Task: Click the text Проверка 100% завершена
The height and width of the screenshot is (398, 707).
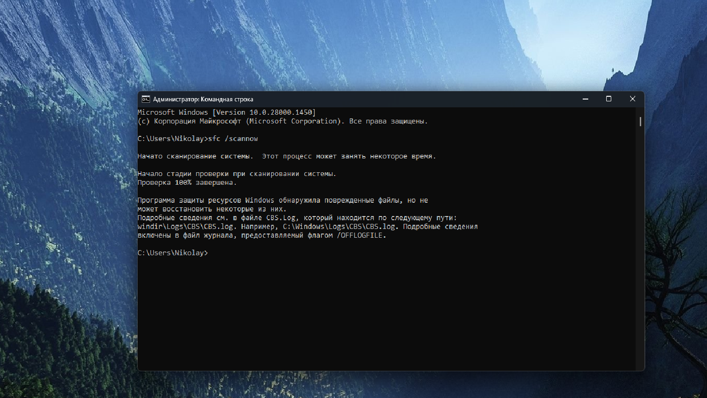Action: coord(187,182)
